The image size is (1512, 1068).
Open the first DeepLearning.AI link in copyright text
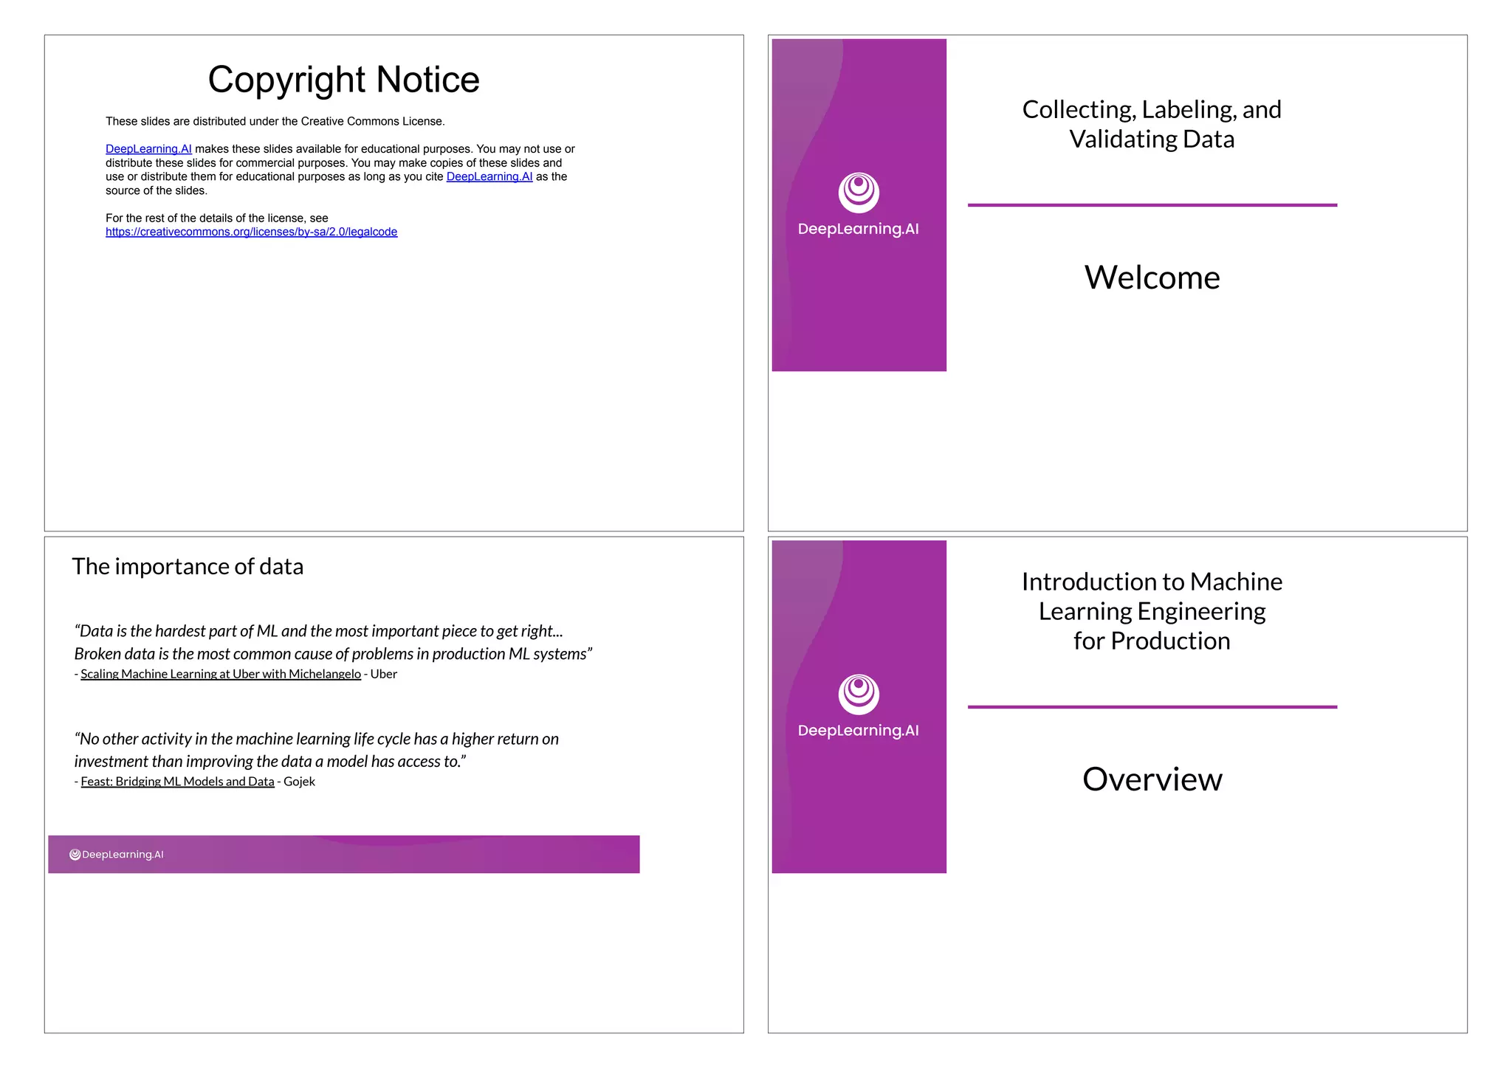pyautogui.click(x=148, y=149)
